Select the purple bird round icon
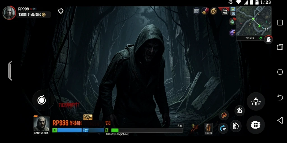The image size is (287, 143). coord(232,33)
